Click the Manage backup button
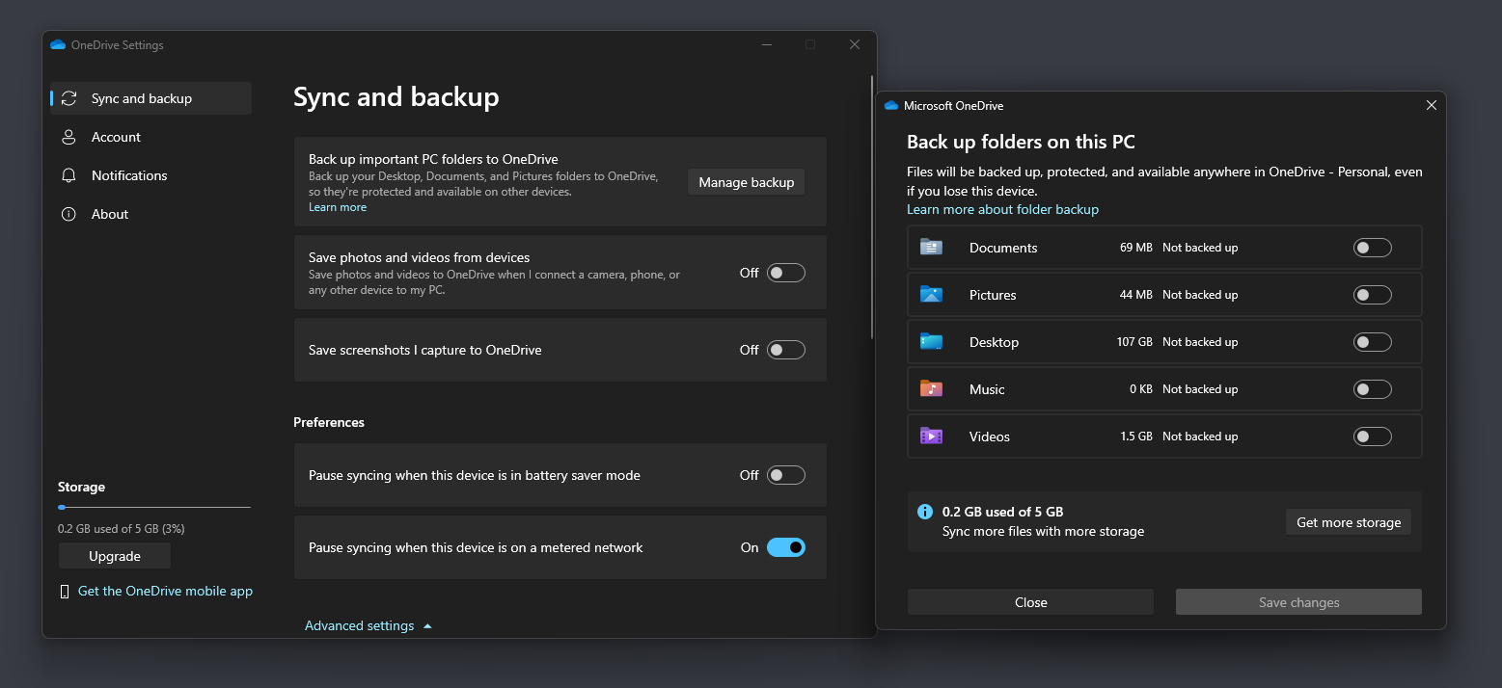The image size is (1502, 688). [746, 182]
